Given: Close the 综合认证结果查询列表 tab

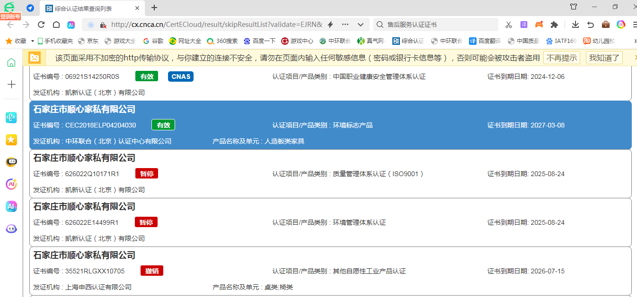Looking at the screenshot, I should [137, 8].
